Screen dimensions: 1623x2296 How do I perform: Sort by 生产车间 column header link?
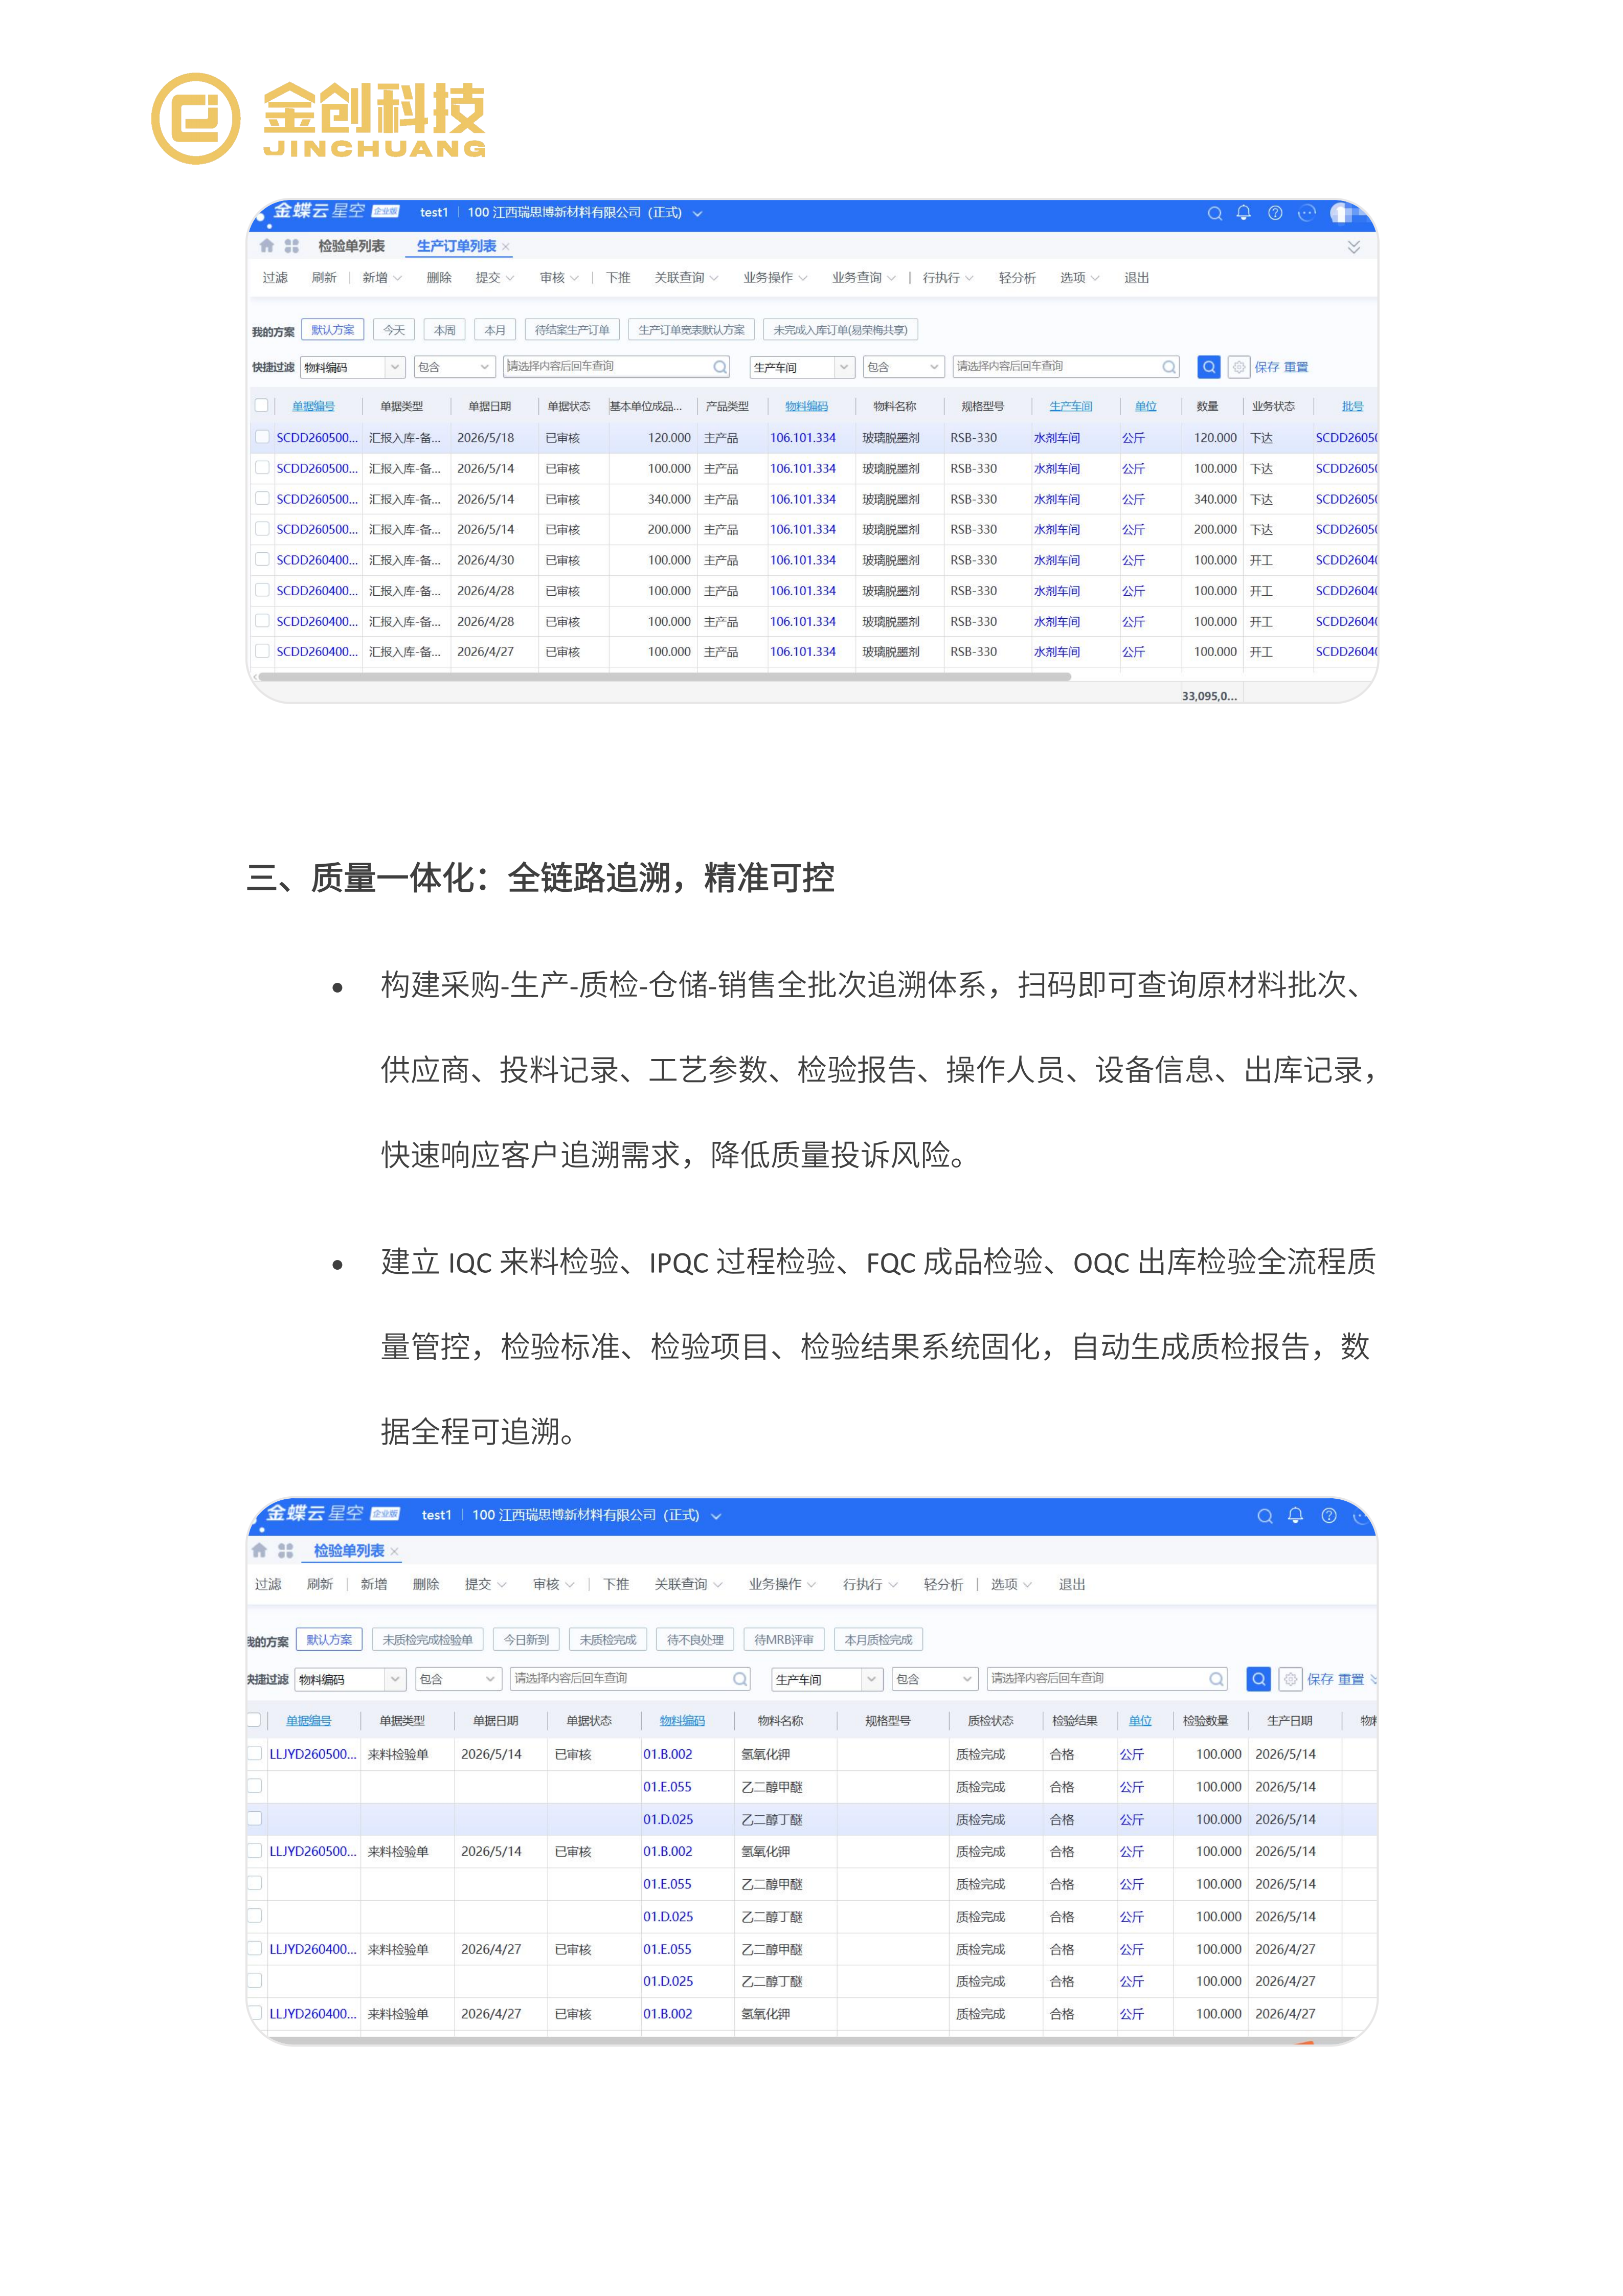[1070, 406]
